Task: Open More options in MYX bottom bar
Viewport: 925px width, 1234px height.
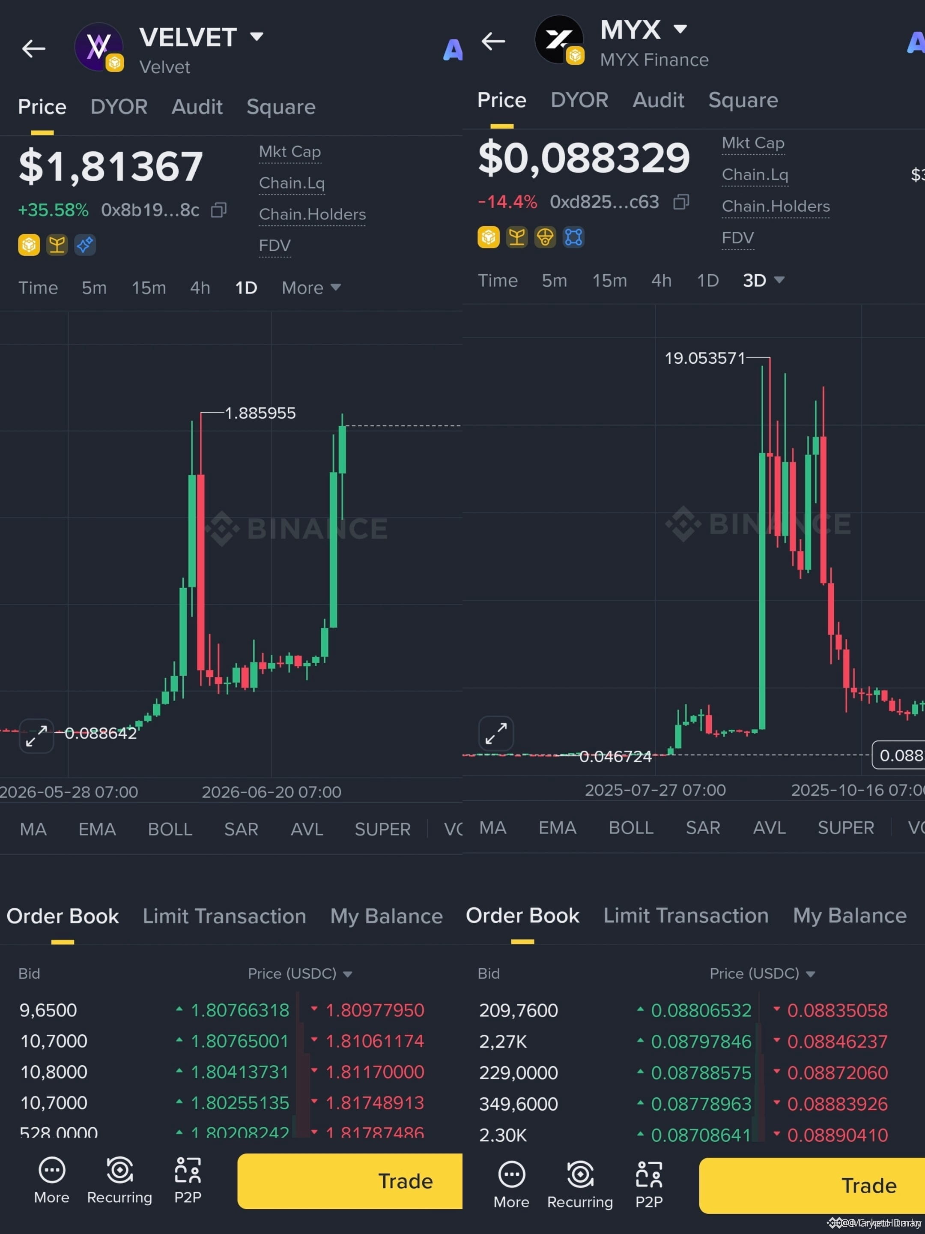Action: tap(511, 1184)
